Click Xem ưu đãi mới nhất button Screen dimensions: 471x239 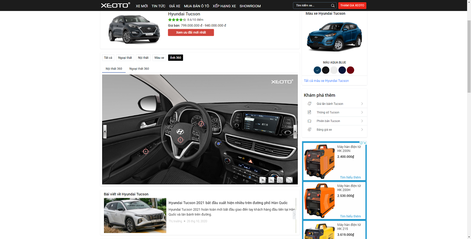191,32
